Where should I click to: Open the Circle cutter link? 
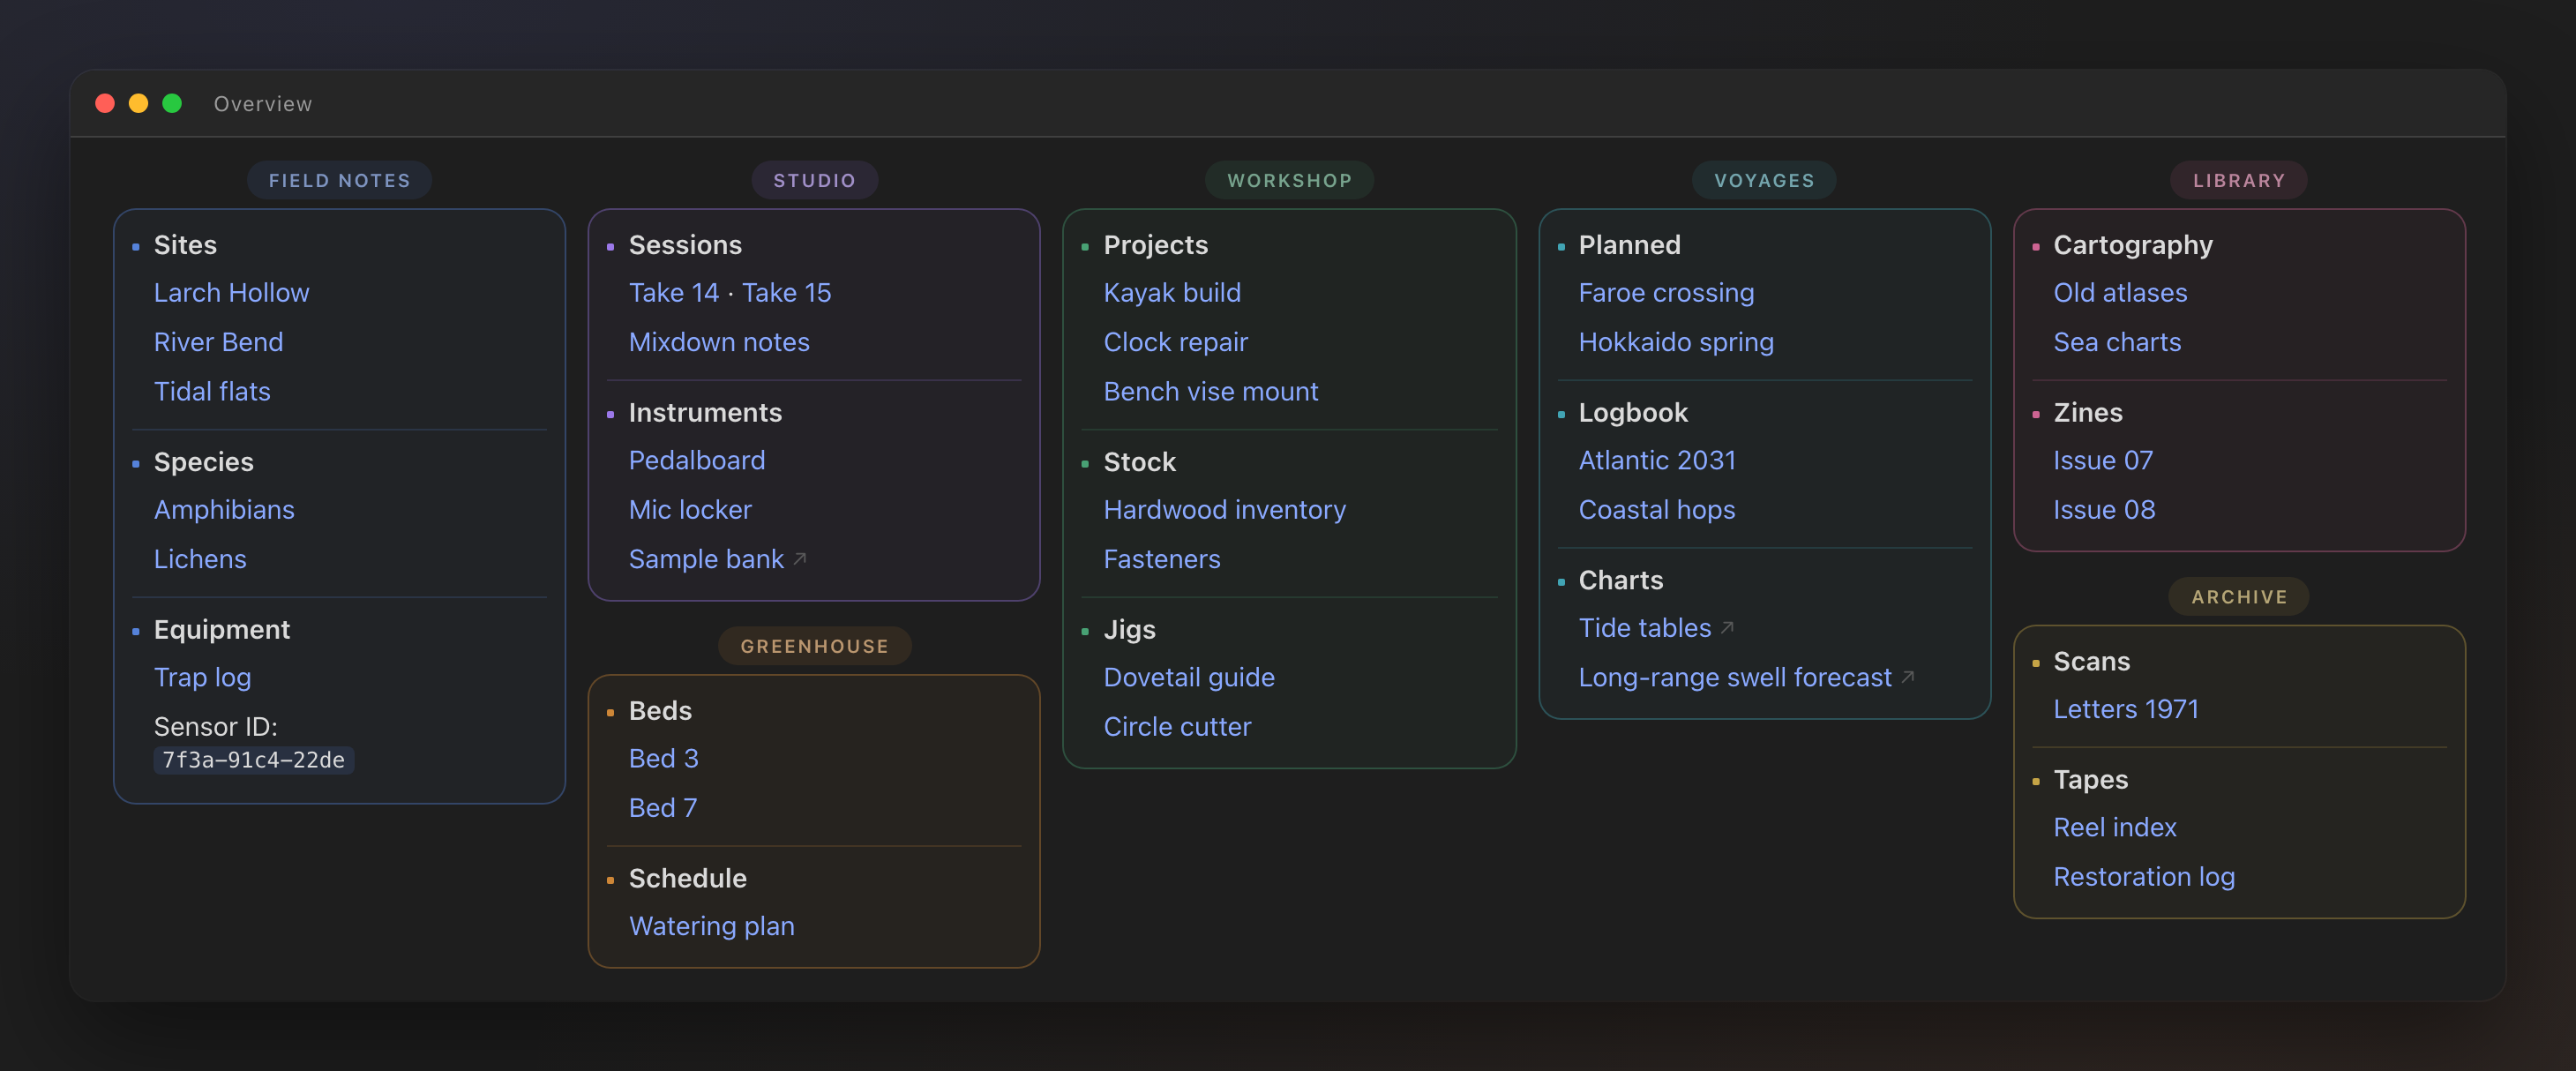(1177, 727)
